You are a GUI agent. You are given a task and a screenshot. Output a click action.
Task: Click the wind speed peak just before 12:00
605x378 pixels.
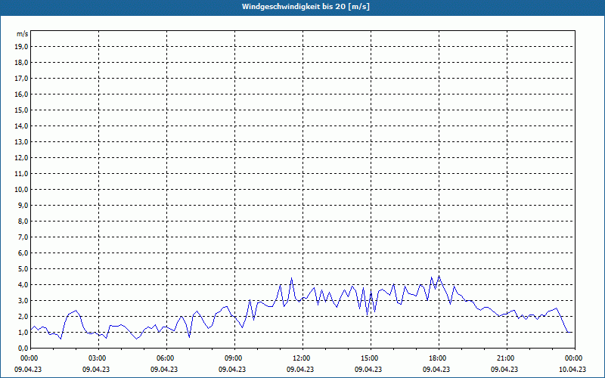291,278
